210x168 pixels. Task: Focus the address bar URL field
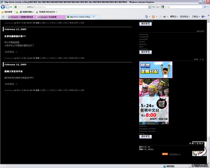(x=81, y=7)
